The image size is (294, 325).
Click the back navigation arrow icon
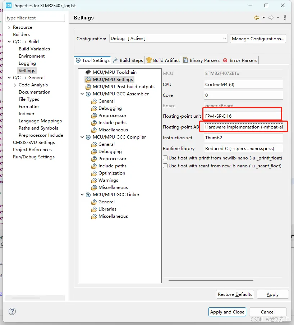[257, 18]
